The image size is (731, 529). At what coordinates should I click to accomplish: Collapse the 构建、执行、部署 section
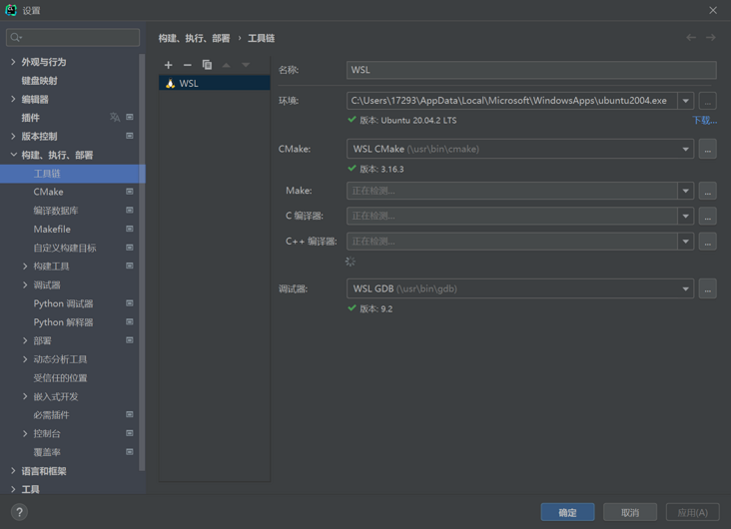click(13, 155)
